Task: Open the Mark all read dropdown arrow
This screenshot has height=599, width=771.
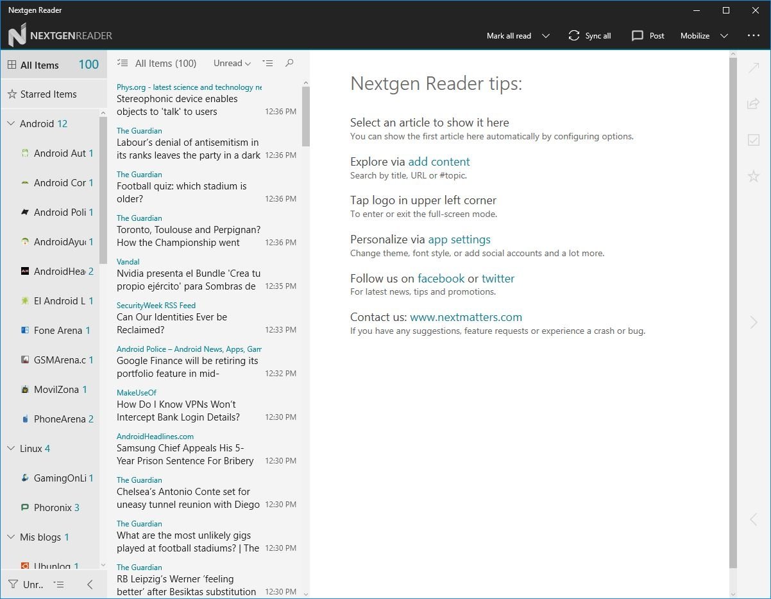Action: pyautogui.click(x=546, y=36)
